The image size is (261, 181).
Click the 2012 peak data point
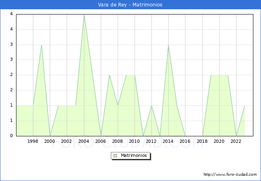[151, 105]
